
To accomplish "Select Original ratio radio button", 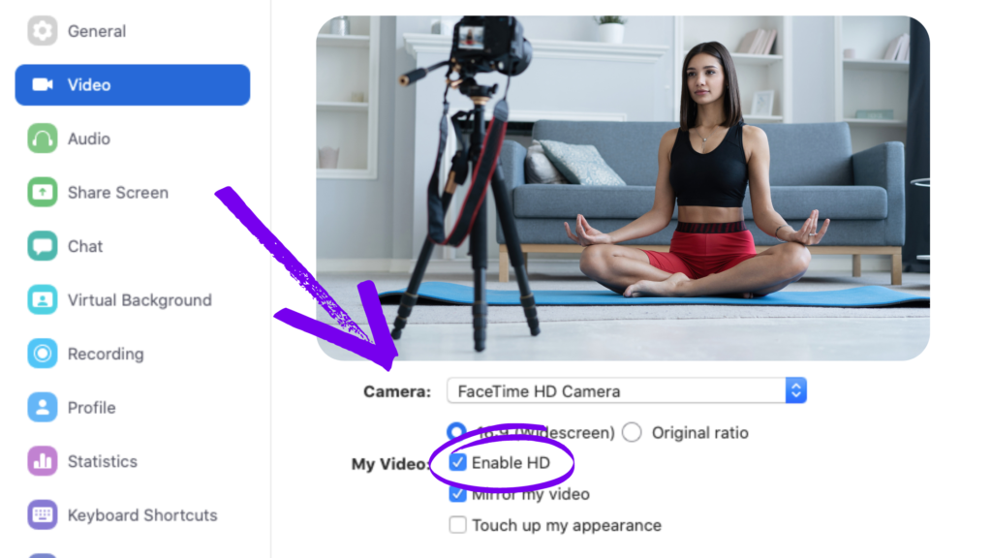I will coord(632,432).
